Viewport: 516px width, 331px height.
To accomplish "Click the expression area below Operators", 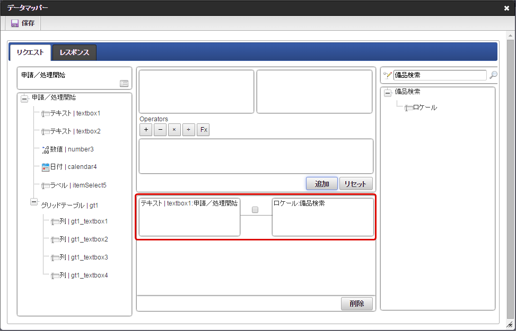I will click(256, 156).
